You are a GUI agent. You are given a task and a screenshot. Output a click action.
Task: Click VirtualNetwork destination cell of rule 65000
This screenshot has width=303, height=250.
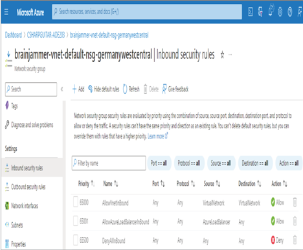click(x=249, y=203)
